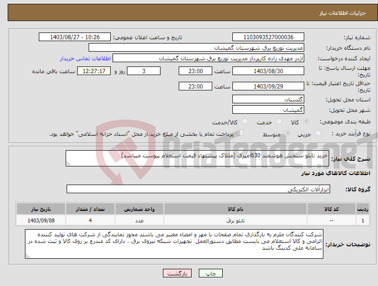Select the خدمت radio button

point(279,121)
